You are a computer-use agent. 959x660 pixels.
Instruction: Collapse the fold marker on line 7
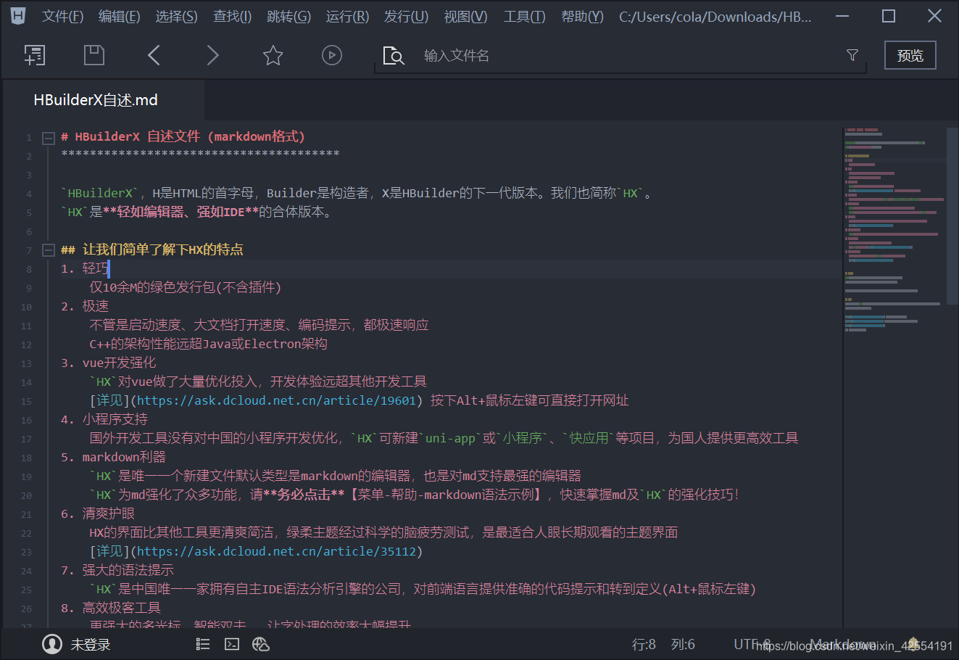tap(48, 249)
